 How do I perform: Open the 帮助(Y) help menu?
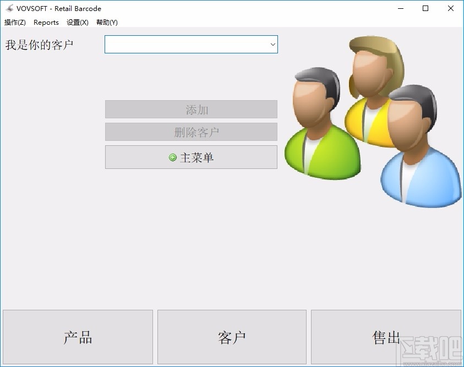click(106, 23)
